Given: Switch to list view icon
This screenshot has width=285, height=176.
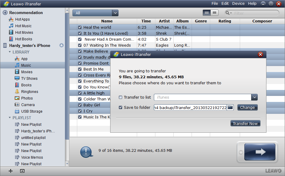Looking at the screenshot, I should pyautogui.click(x=207, y=13).
